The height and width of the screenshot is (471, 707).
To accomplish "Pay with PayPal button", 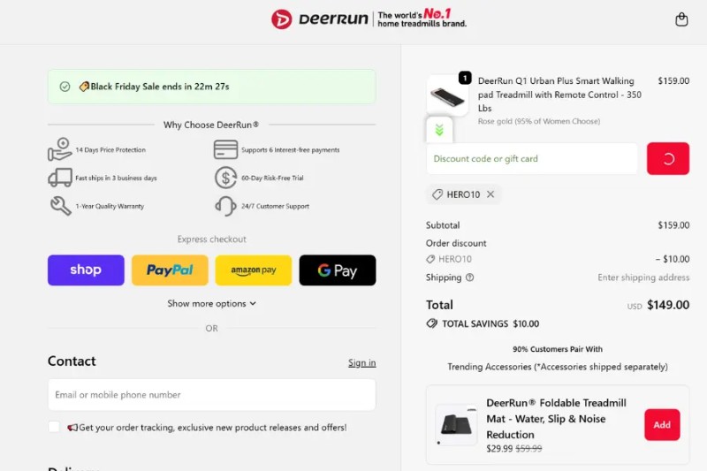I will pos(170,270).
